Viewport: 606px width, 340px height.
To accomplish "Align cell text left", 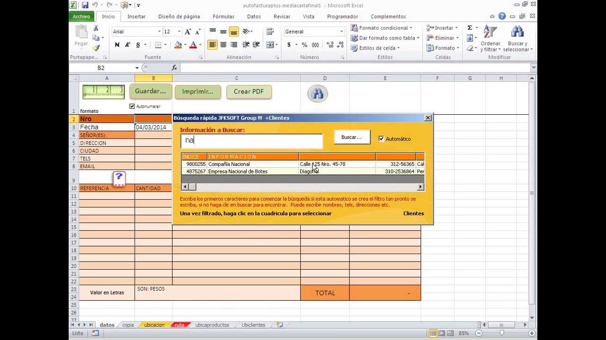I will point(213,45).
